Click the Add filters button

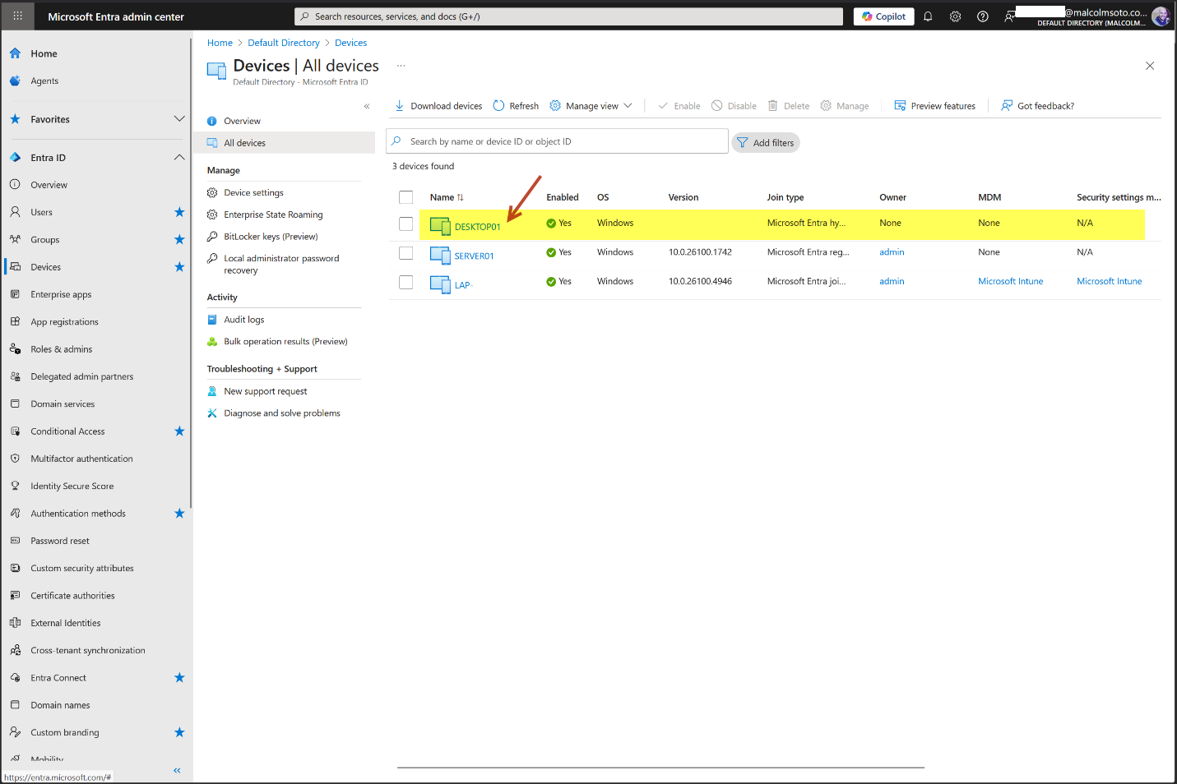pyautogui.click(x=766, y=143)
